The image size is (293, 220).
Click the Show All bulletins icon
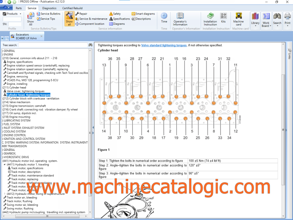point(31,19)
